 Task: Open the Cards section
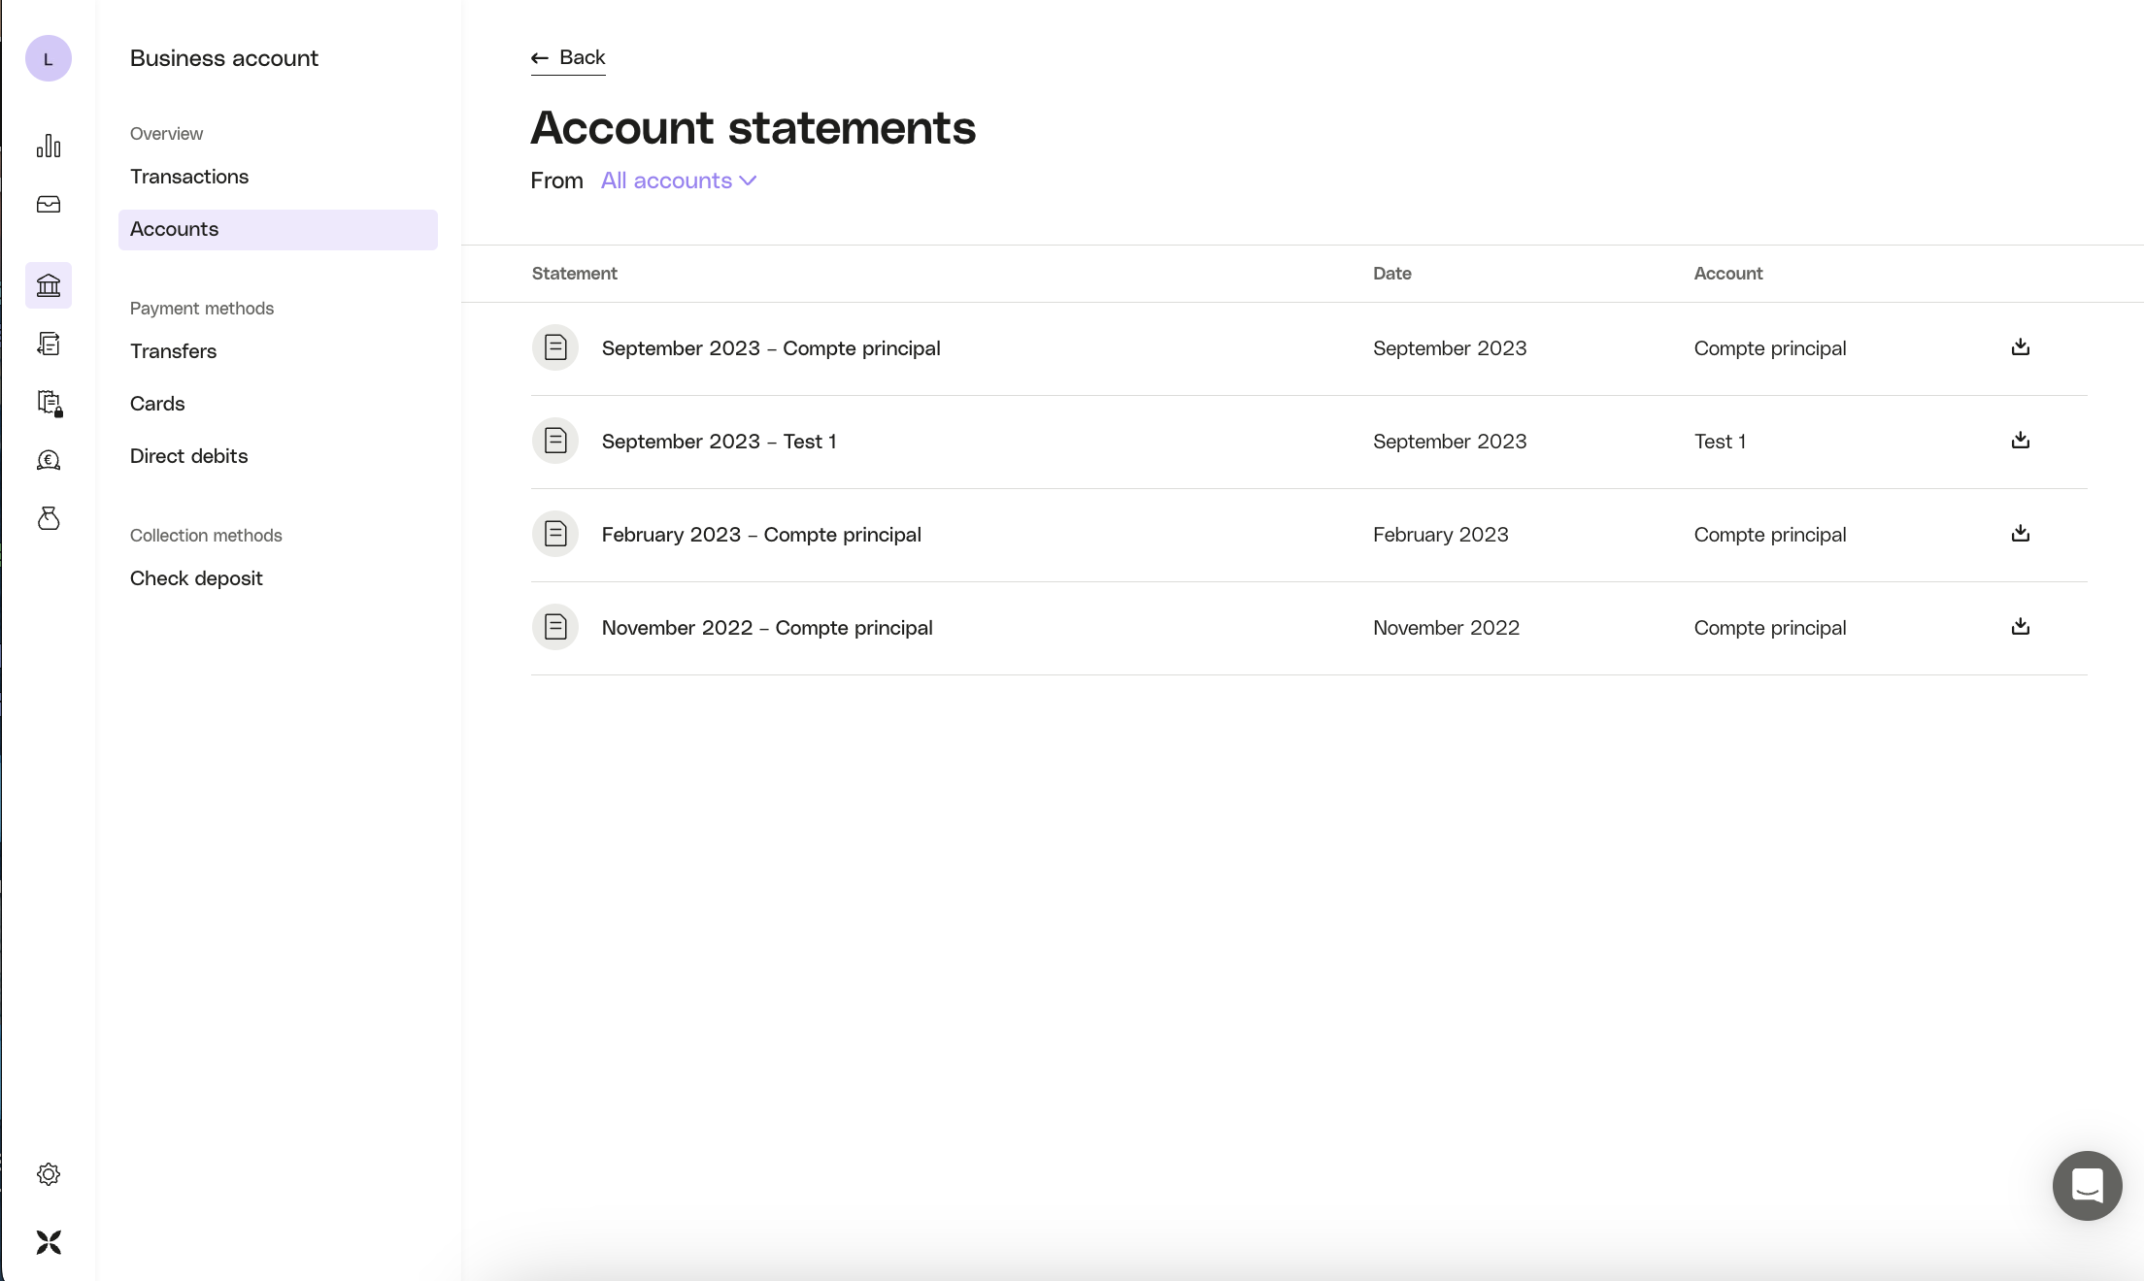157,404
